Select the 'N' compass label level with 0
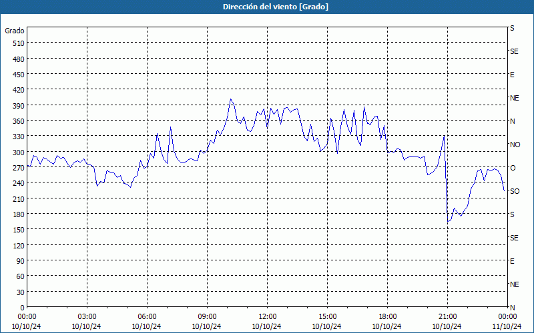This screenshot has width=534, height=333. (x=512, y=308)
